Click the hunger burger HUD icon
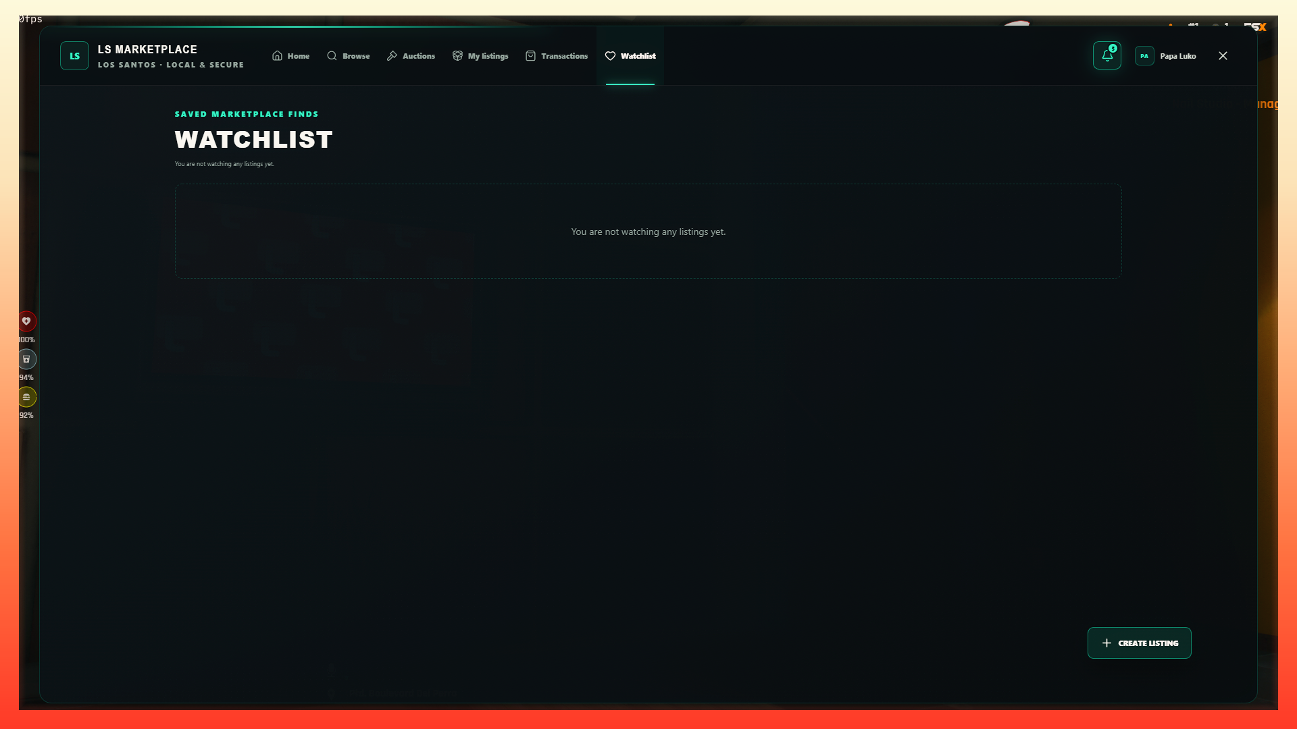 point(26,397)
